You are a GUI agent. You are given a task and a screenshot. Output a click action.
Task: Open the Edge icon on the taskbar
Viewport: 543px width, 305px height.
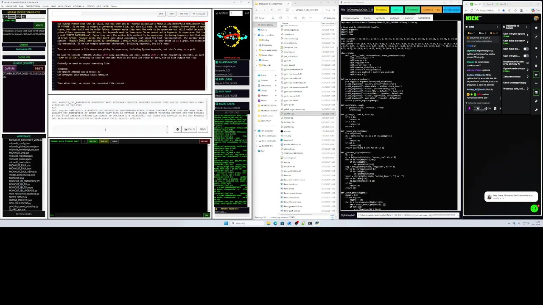pos(275,223)
